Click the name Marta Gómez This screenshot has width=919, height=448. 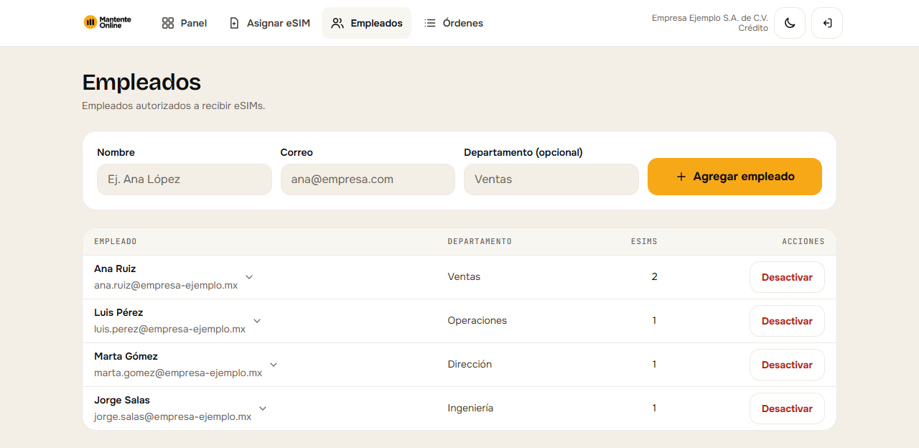point(126,356)
